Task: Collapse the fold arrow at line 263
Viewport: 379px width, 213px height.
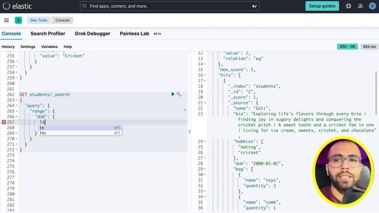Action: (17, 100)
